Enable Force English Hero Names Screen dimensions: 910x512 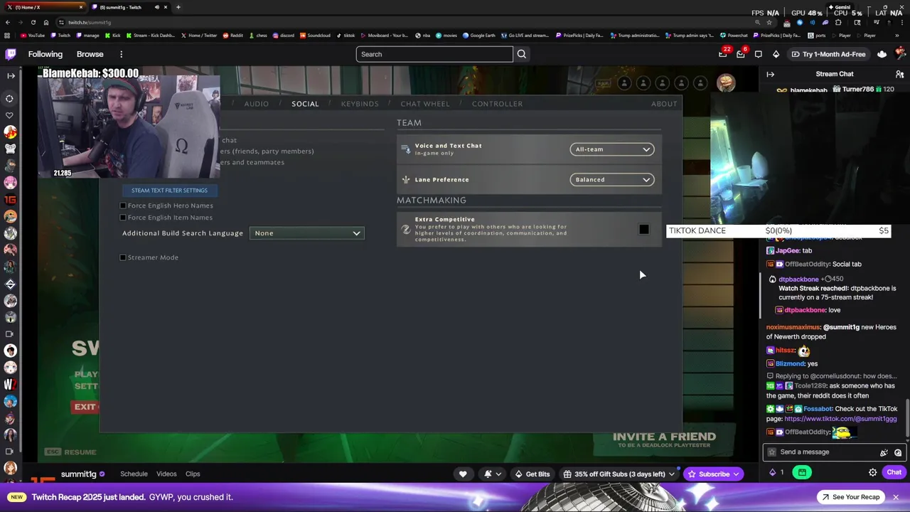123,206
